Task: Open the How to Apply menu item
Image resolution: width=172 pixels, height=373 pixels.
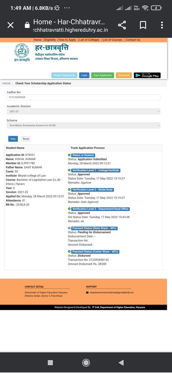Action: (x=67, y=40)
